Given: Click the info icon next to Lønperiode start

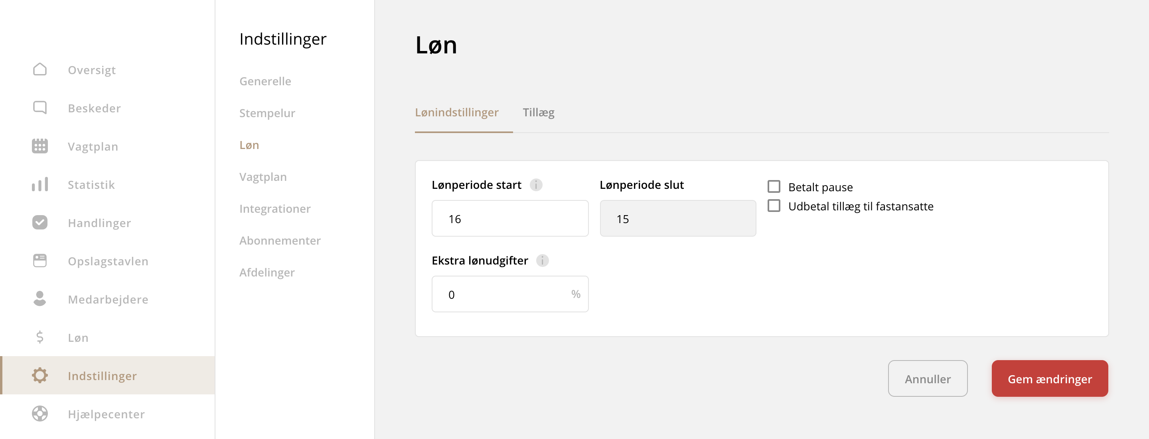Looking at the screenshot, I should 536,185.
